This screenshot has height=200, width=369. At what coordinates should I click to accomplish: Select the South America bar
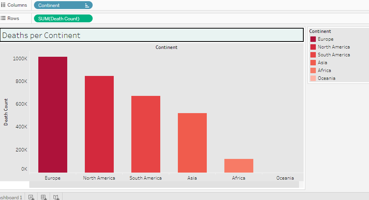(x=145, y=134)
